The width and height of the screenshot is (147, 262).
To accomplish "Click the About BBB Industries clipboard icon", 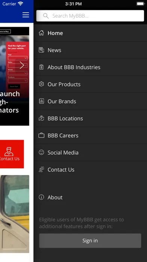I will tap(41, 67).
